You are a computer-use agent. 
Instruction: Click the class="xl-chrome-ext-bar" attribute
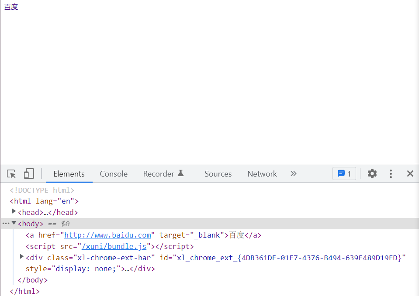pos(101,258)
